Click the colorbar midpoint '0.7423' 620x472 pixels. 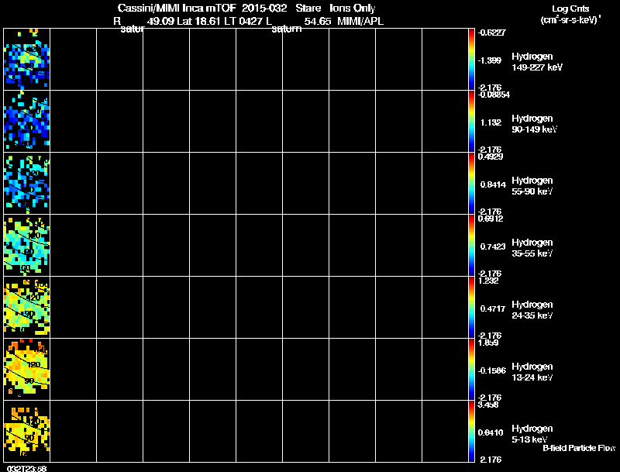493,246
